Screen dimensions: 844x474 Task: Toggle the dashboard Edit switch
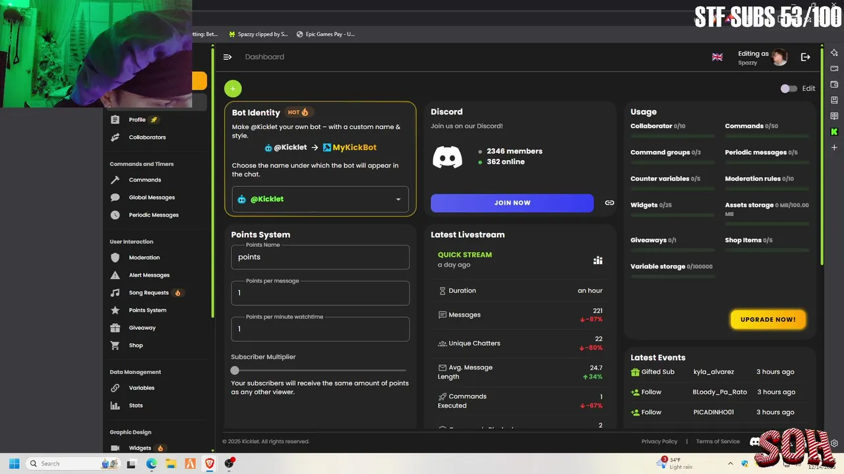coord(789,88)
